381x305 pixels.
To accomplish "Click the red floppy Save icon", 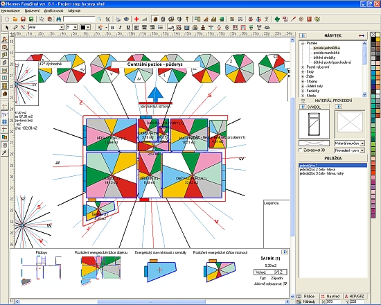I will 23,19.
